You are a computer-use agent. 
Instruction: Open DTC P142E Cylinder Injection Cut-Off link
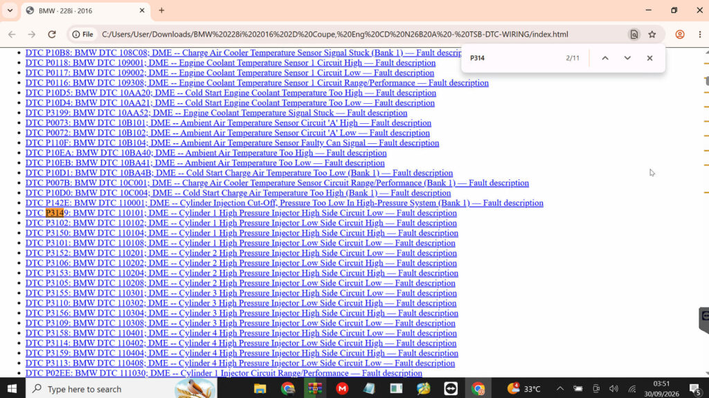coord(285,203)
